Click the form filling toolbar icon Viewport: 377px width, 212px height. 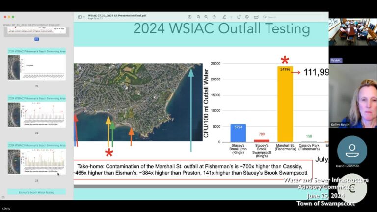[257, 17]
